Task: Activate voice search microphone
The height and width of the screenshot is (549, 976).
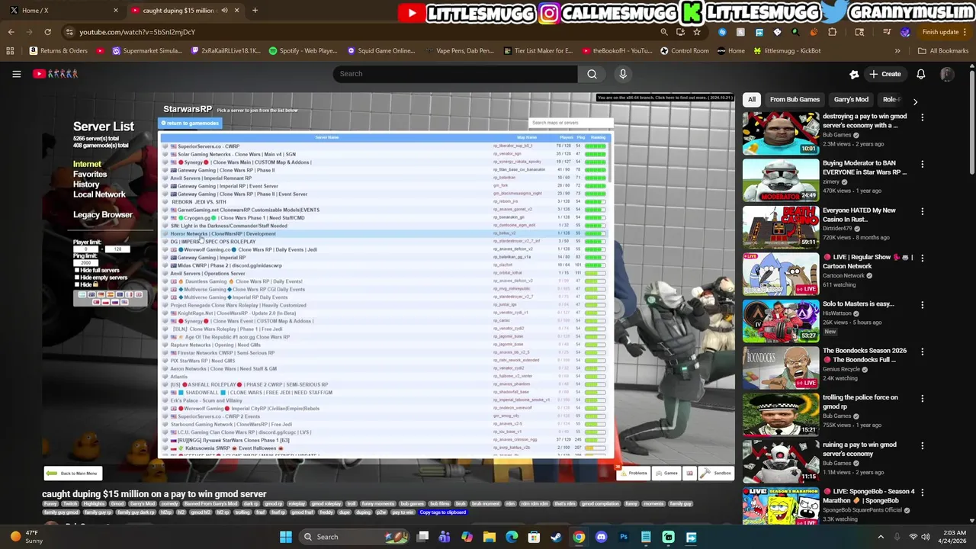Action: [x=623, y=74]
